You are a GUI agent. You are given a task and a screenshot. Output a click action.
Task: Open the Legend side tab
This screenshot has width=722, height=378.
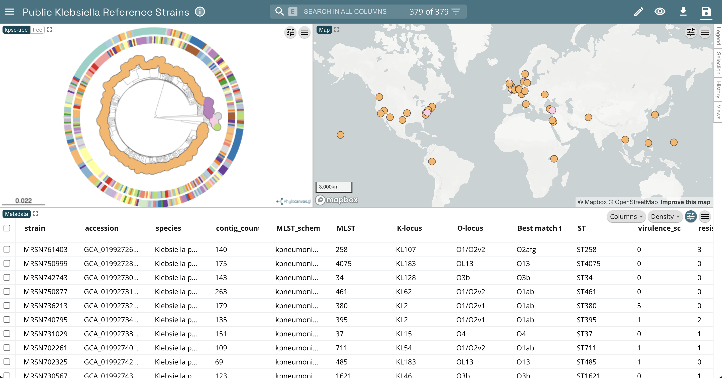pyautogui.click(x=718, y=36)
